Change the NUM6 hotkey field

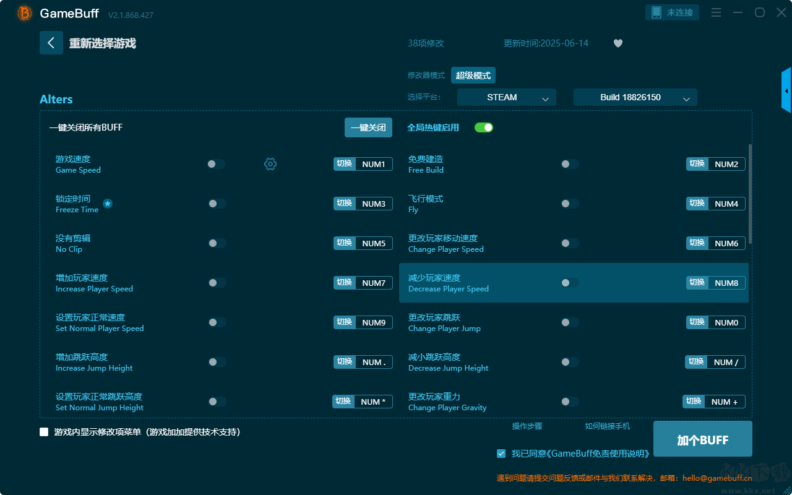pos(726,243)
